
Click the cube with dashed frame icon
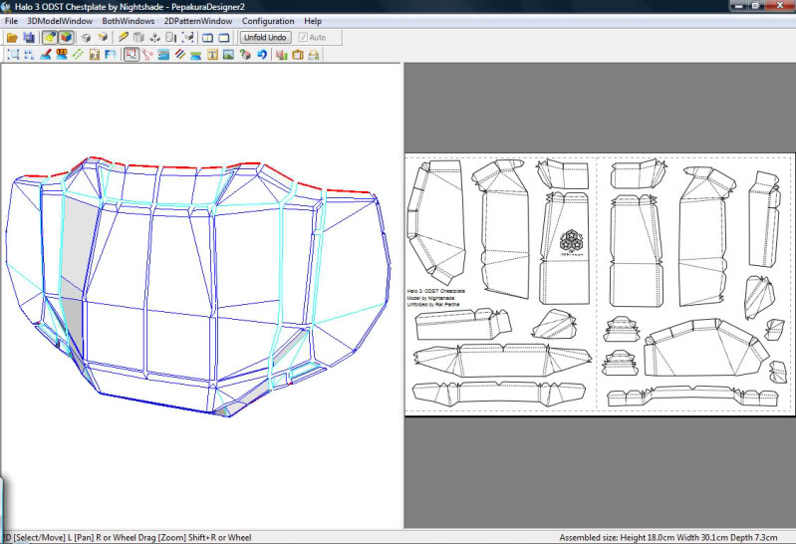(x=188, y=37)
